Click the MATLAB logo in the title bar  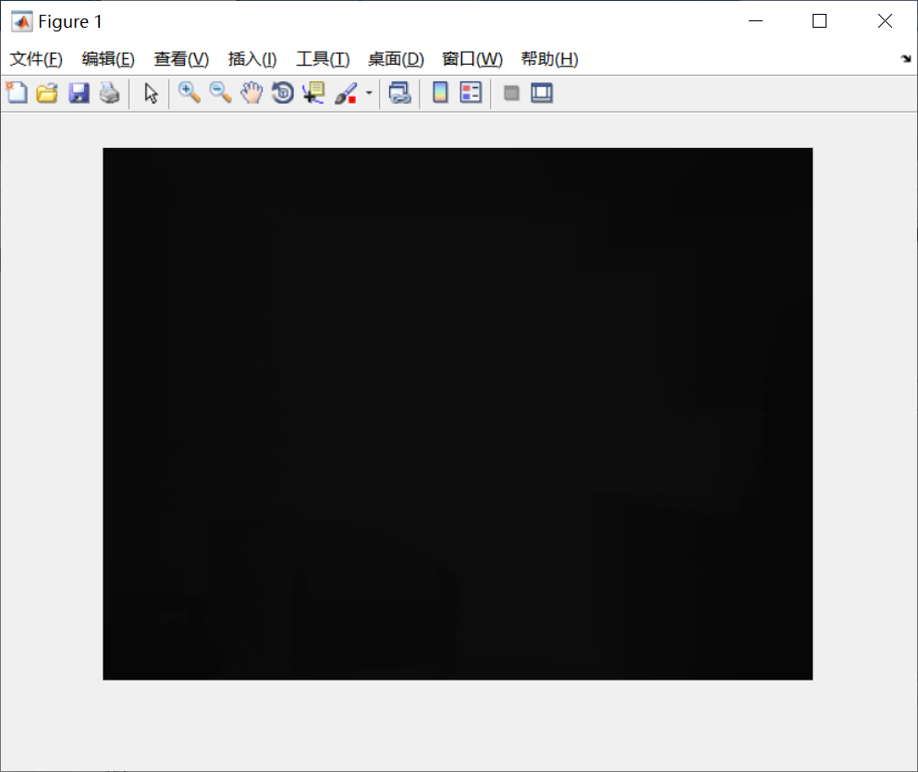click(21, 21)
